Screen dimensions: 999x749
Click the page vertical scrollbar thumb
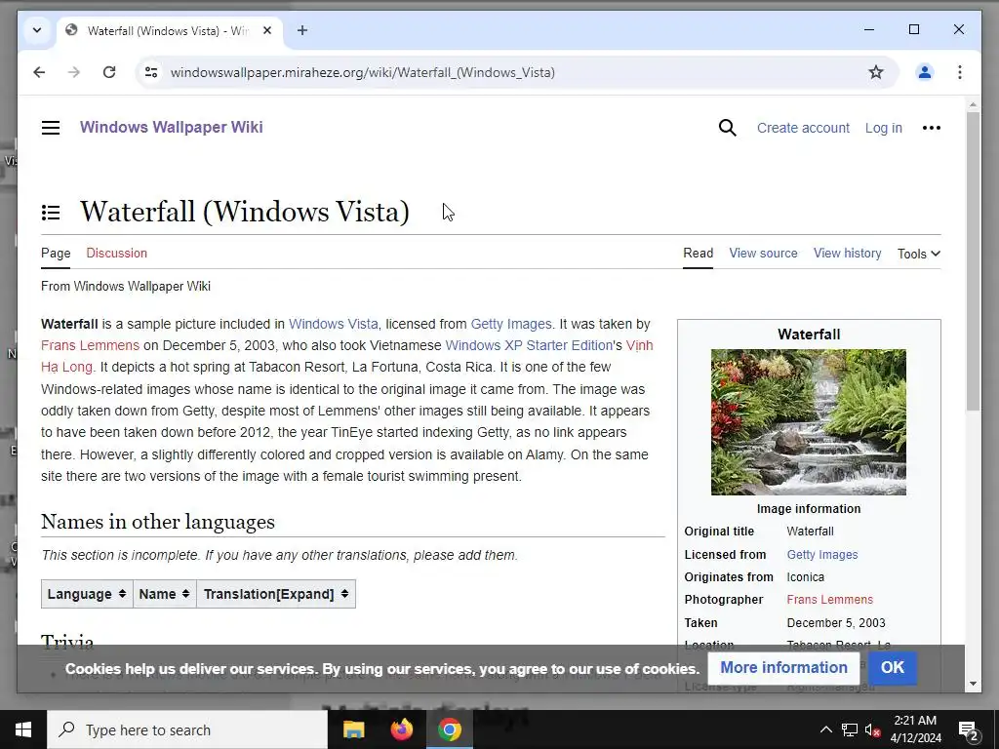tap(973, 261)
